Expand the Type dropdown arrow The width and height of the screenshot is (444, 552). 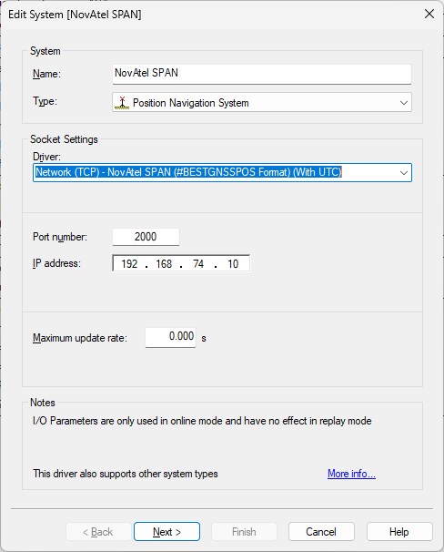coord(404,103)
